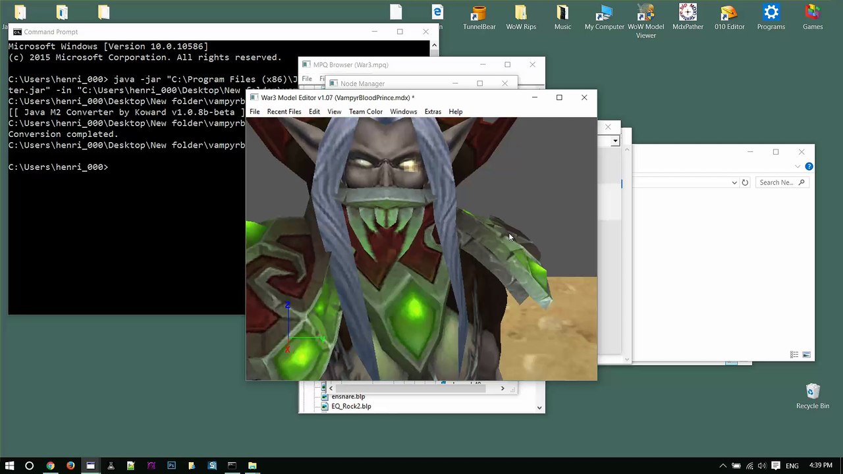Open the Action Center notifications icon
Image resolution: width=843 pixels, height=474 pixels.
click(775, 465)
